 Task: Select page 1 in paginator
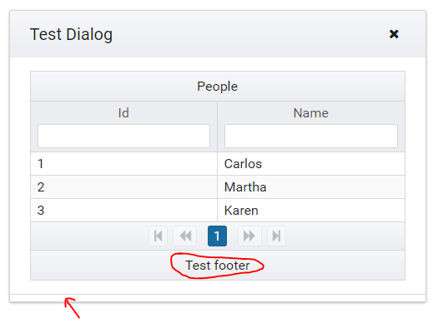point(217,236)
